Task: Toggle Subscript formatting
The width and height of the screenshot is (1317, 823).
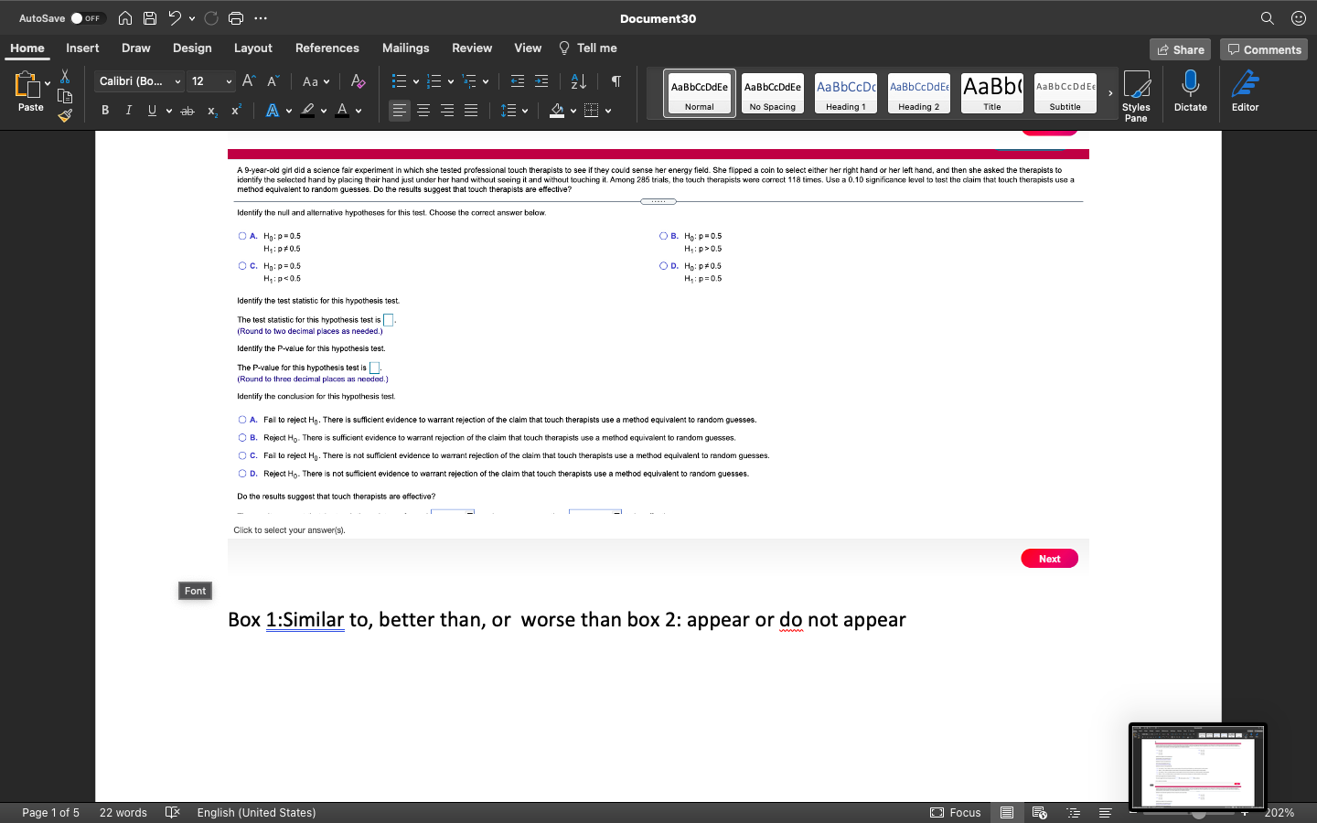Action: (x=212, y=111)
